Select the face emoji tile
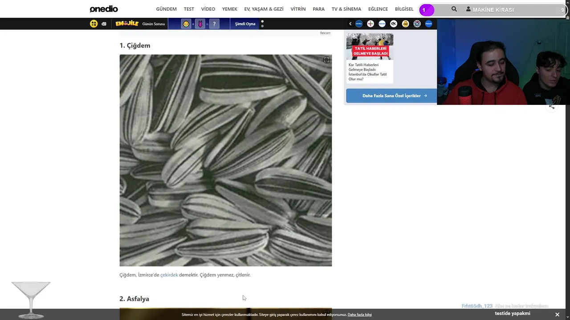Viewport: 570px width, 320px height. click(x=186, y=24)
